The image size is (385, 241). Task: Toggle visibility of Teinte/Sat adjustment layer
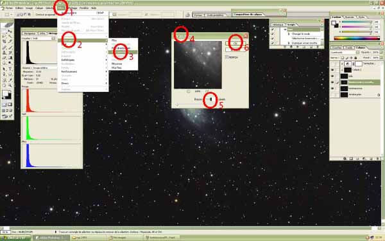[332, 64]
